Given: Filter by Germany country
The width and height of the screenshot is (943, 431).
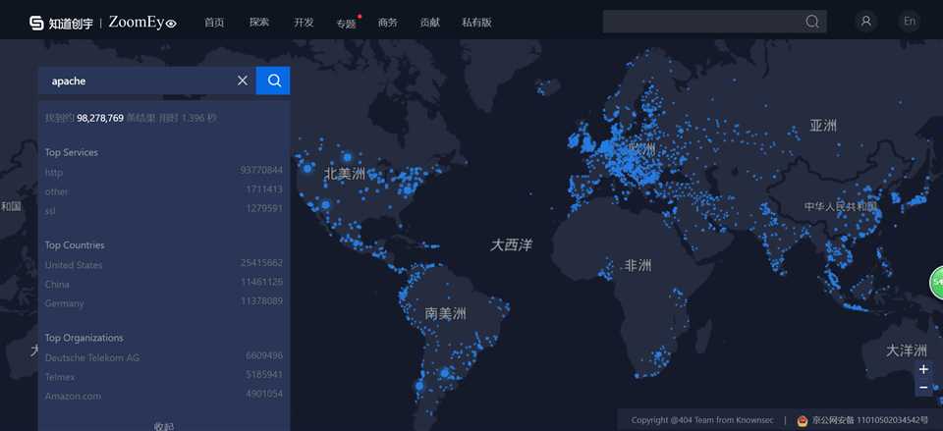Looking at the screenshot, I should coord(164,302).
